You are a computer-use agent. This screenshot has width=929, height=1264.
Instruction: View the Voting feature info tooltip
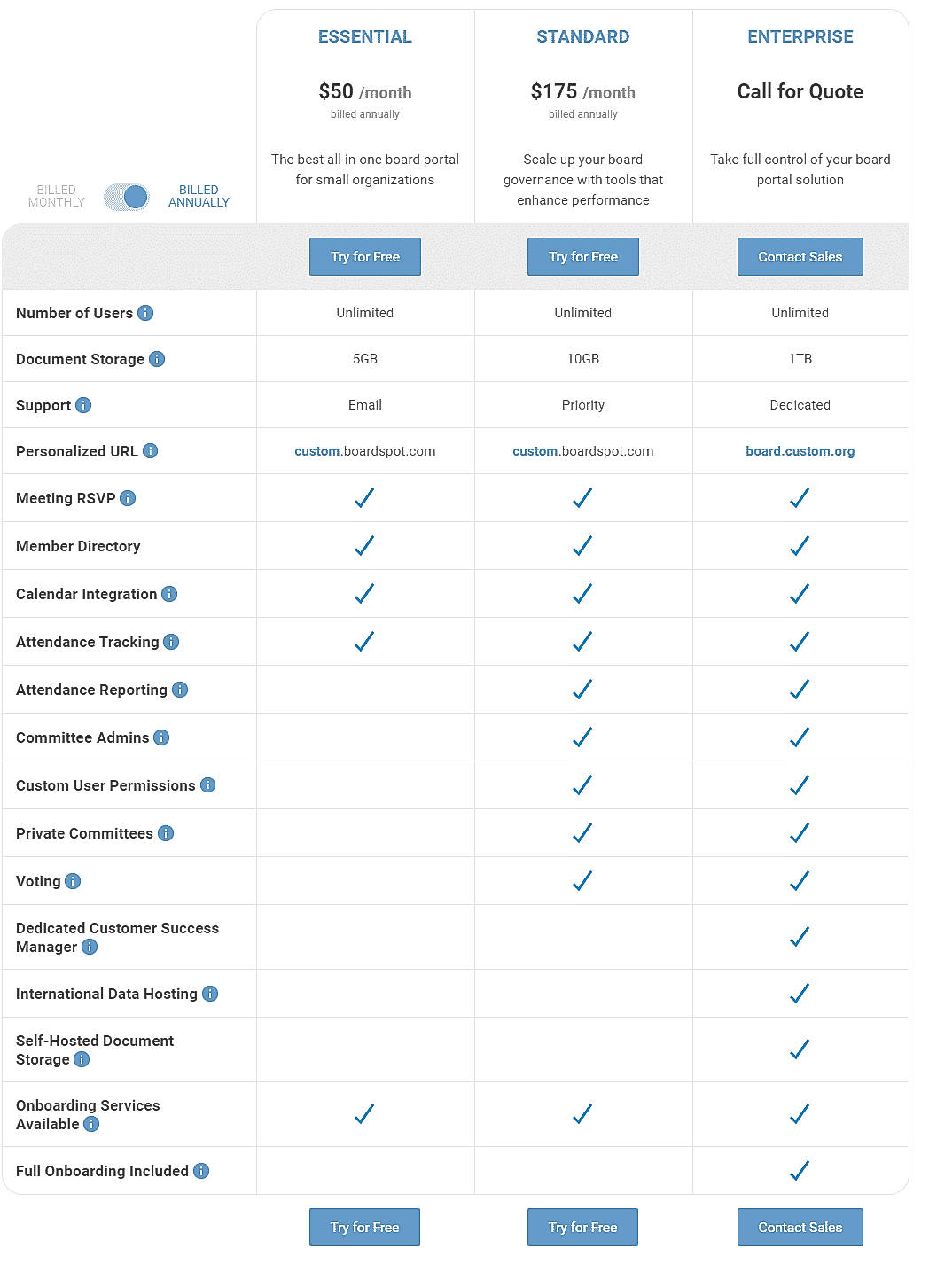[x=73, y=881]
